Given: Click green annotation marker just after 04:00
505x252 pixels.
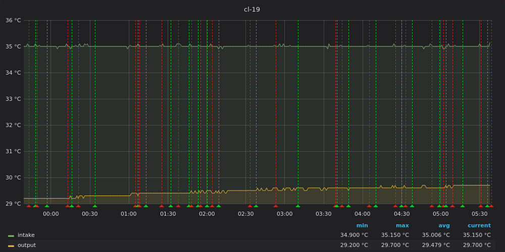Looking at the screenshot, I should tap(376, 206).
